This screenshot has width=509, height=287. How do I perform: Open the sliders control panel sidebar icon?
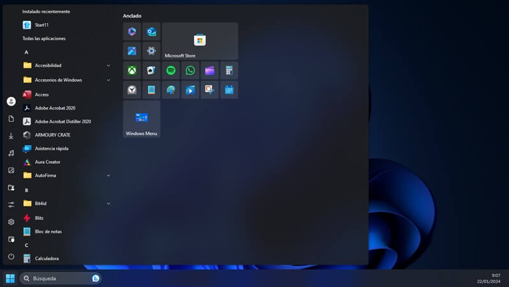(11, 205)
